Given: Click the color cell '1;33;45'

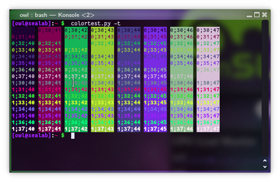Looking at the screenshot, I should [156, 103].
